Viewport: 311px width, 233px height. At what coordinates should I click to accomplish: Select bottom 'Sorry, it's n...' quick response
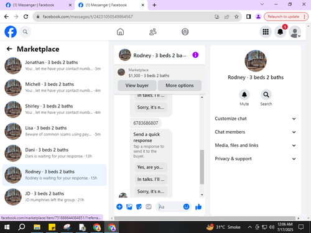(x=151, y=191)
